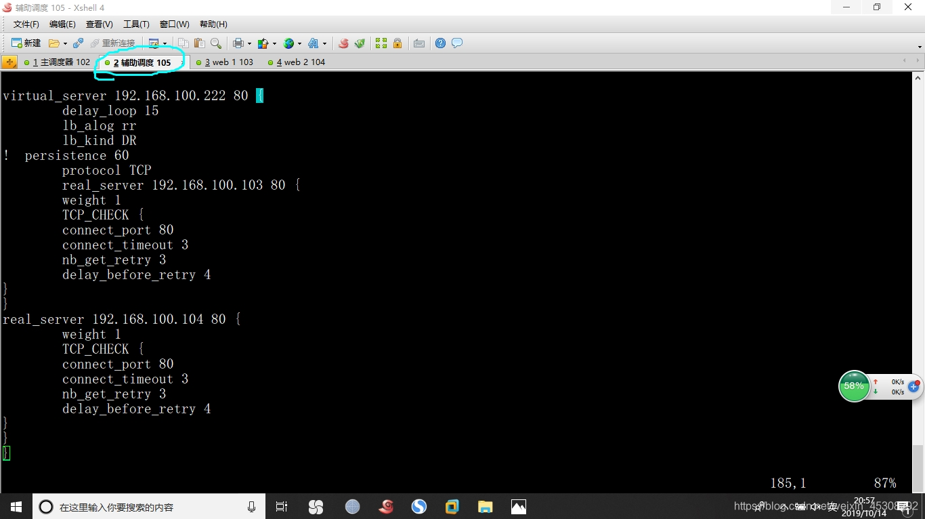The image size is (925, 519).
Task: Open Task View in taskbar
Action: point(282,507)
